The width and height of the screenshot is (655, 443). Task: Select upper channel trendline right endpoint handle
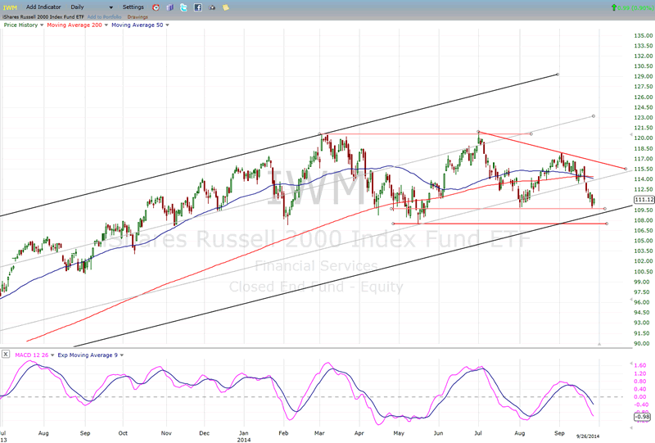[558, 75]
